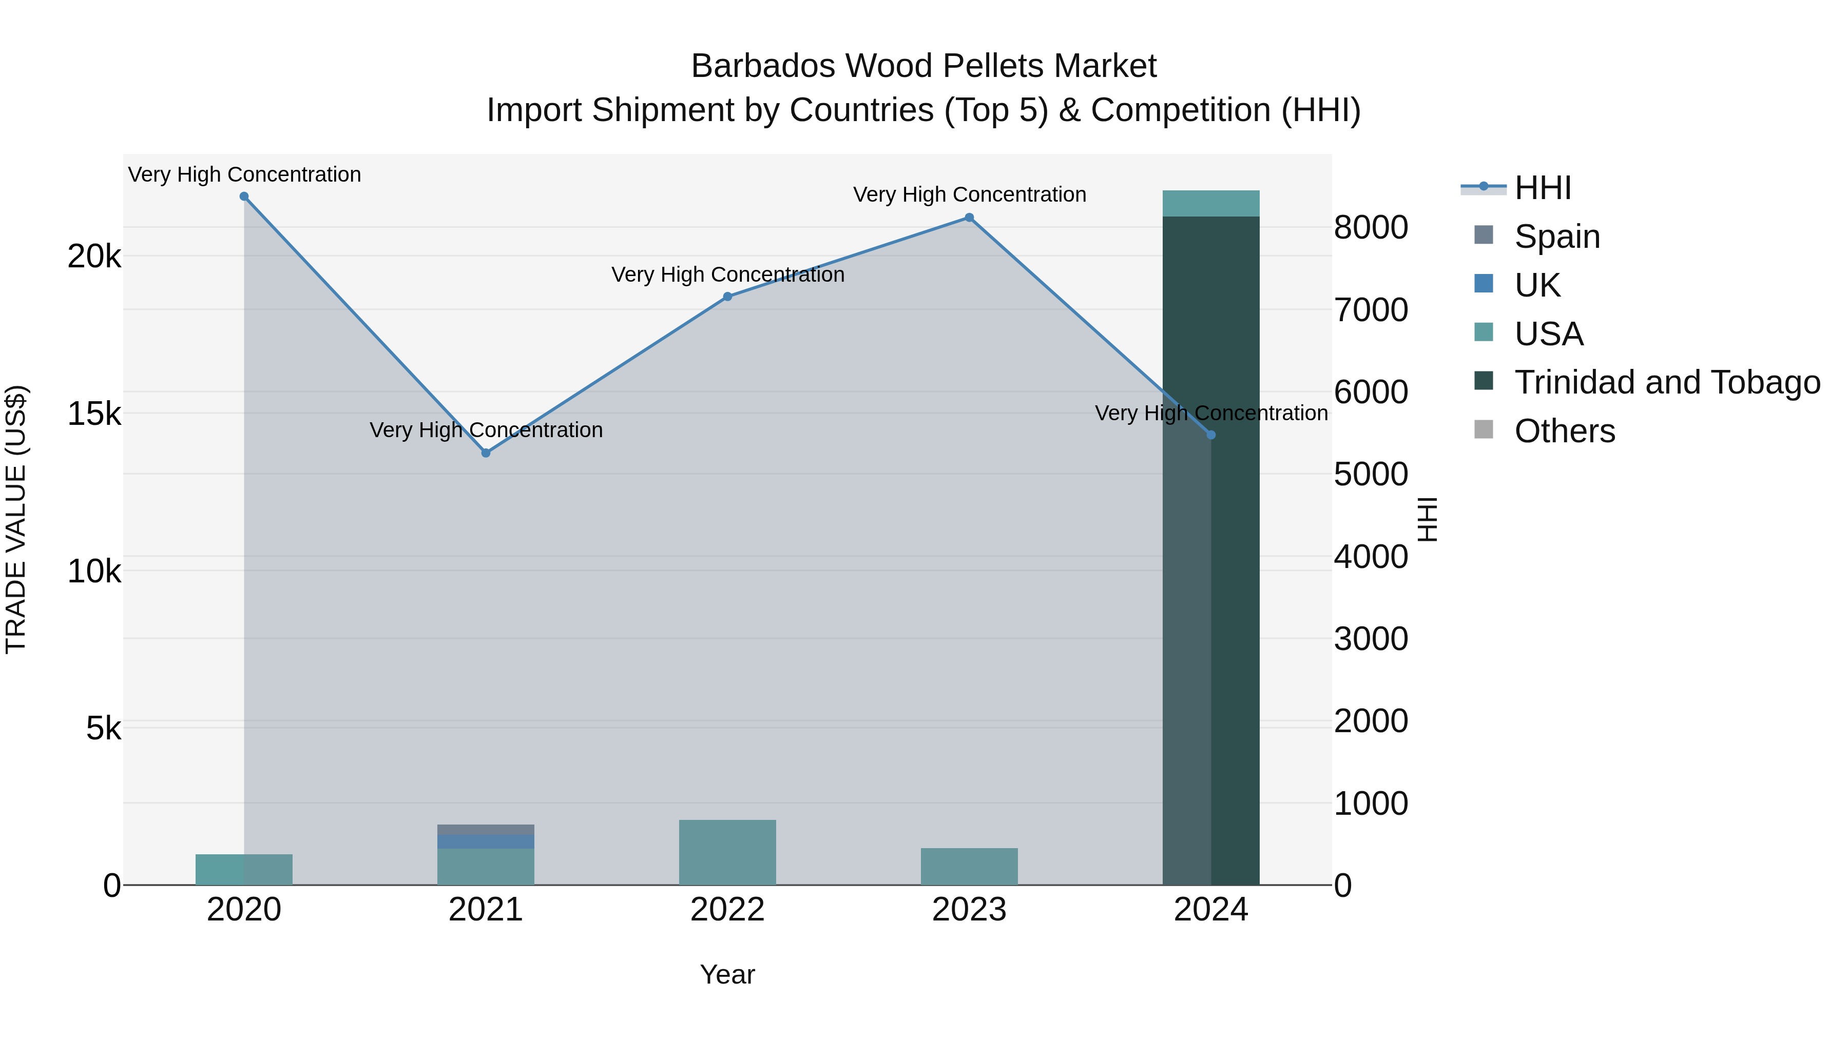The width and height of the screenshot is (1848, 1039).
Task: Click the Barbados Wood Pellets Market title
Action: (924, 66)
